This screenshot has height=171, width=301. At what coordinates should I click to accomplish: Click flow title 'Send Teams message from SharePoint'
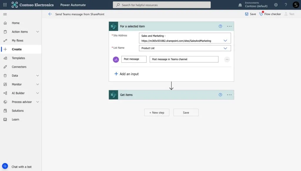[80, 14]
